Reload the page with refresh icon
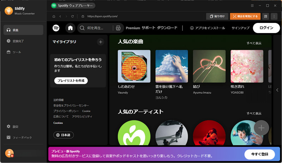The width and height of the screenshot is (282, 163). [73, 16]
